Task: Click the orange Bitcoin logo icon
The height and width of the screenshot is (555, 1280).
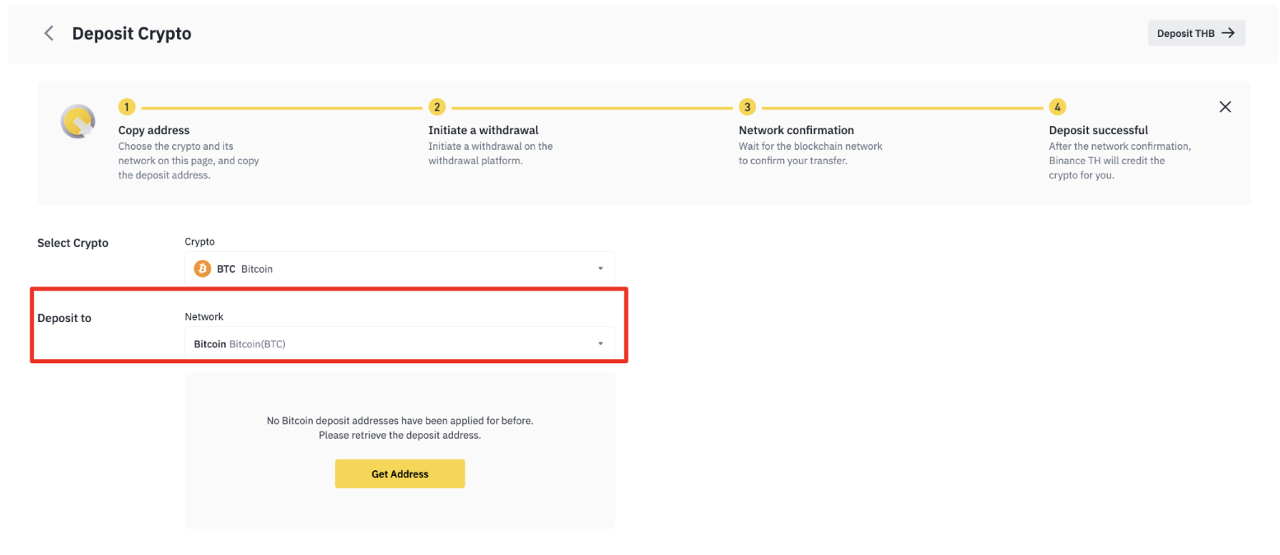Action: point(202,268)
